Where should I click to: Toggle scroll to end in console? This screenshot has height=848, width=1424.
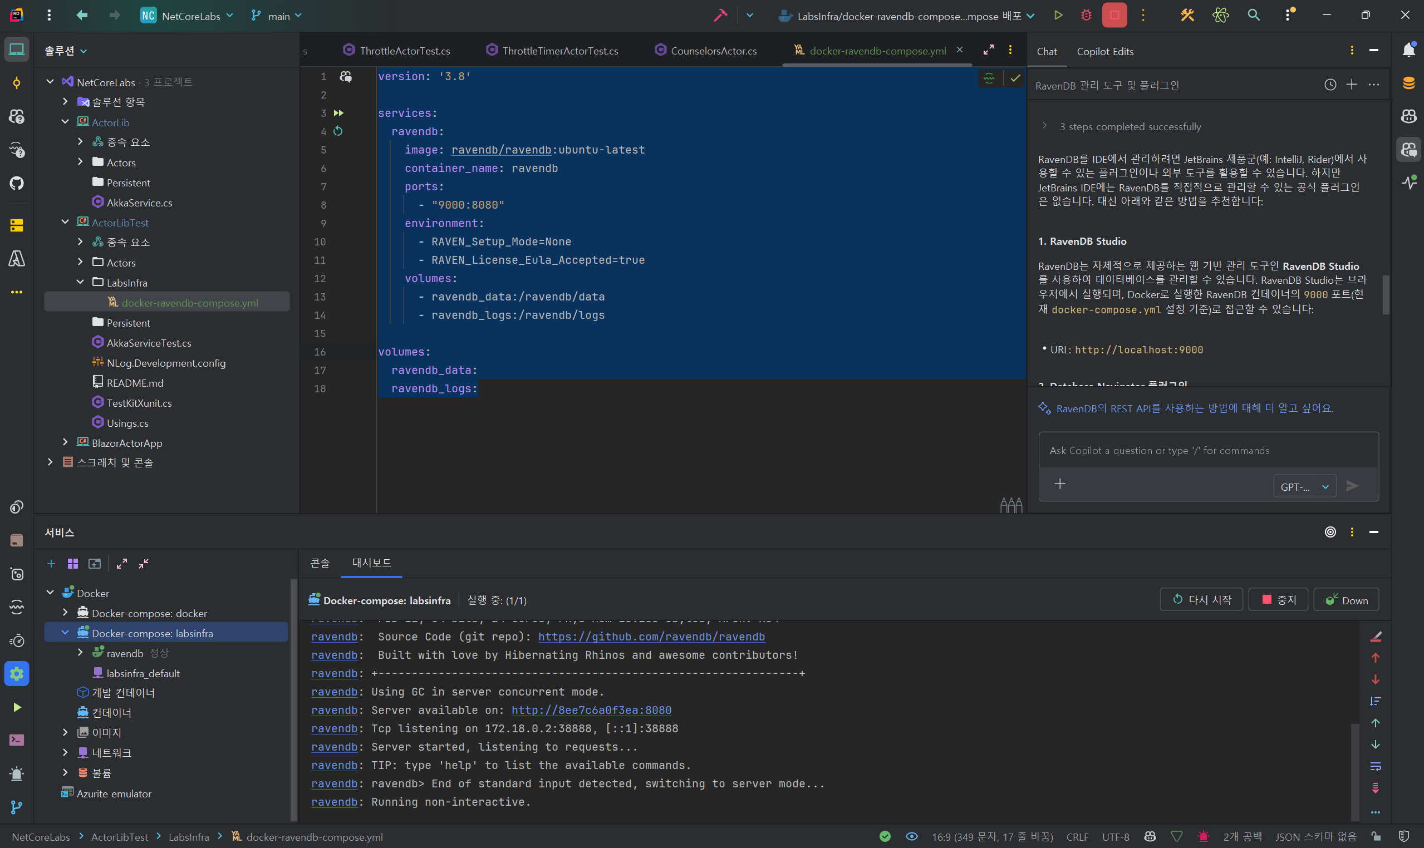tap(1376, 788)
